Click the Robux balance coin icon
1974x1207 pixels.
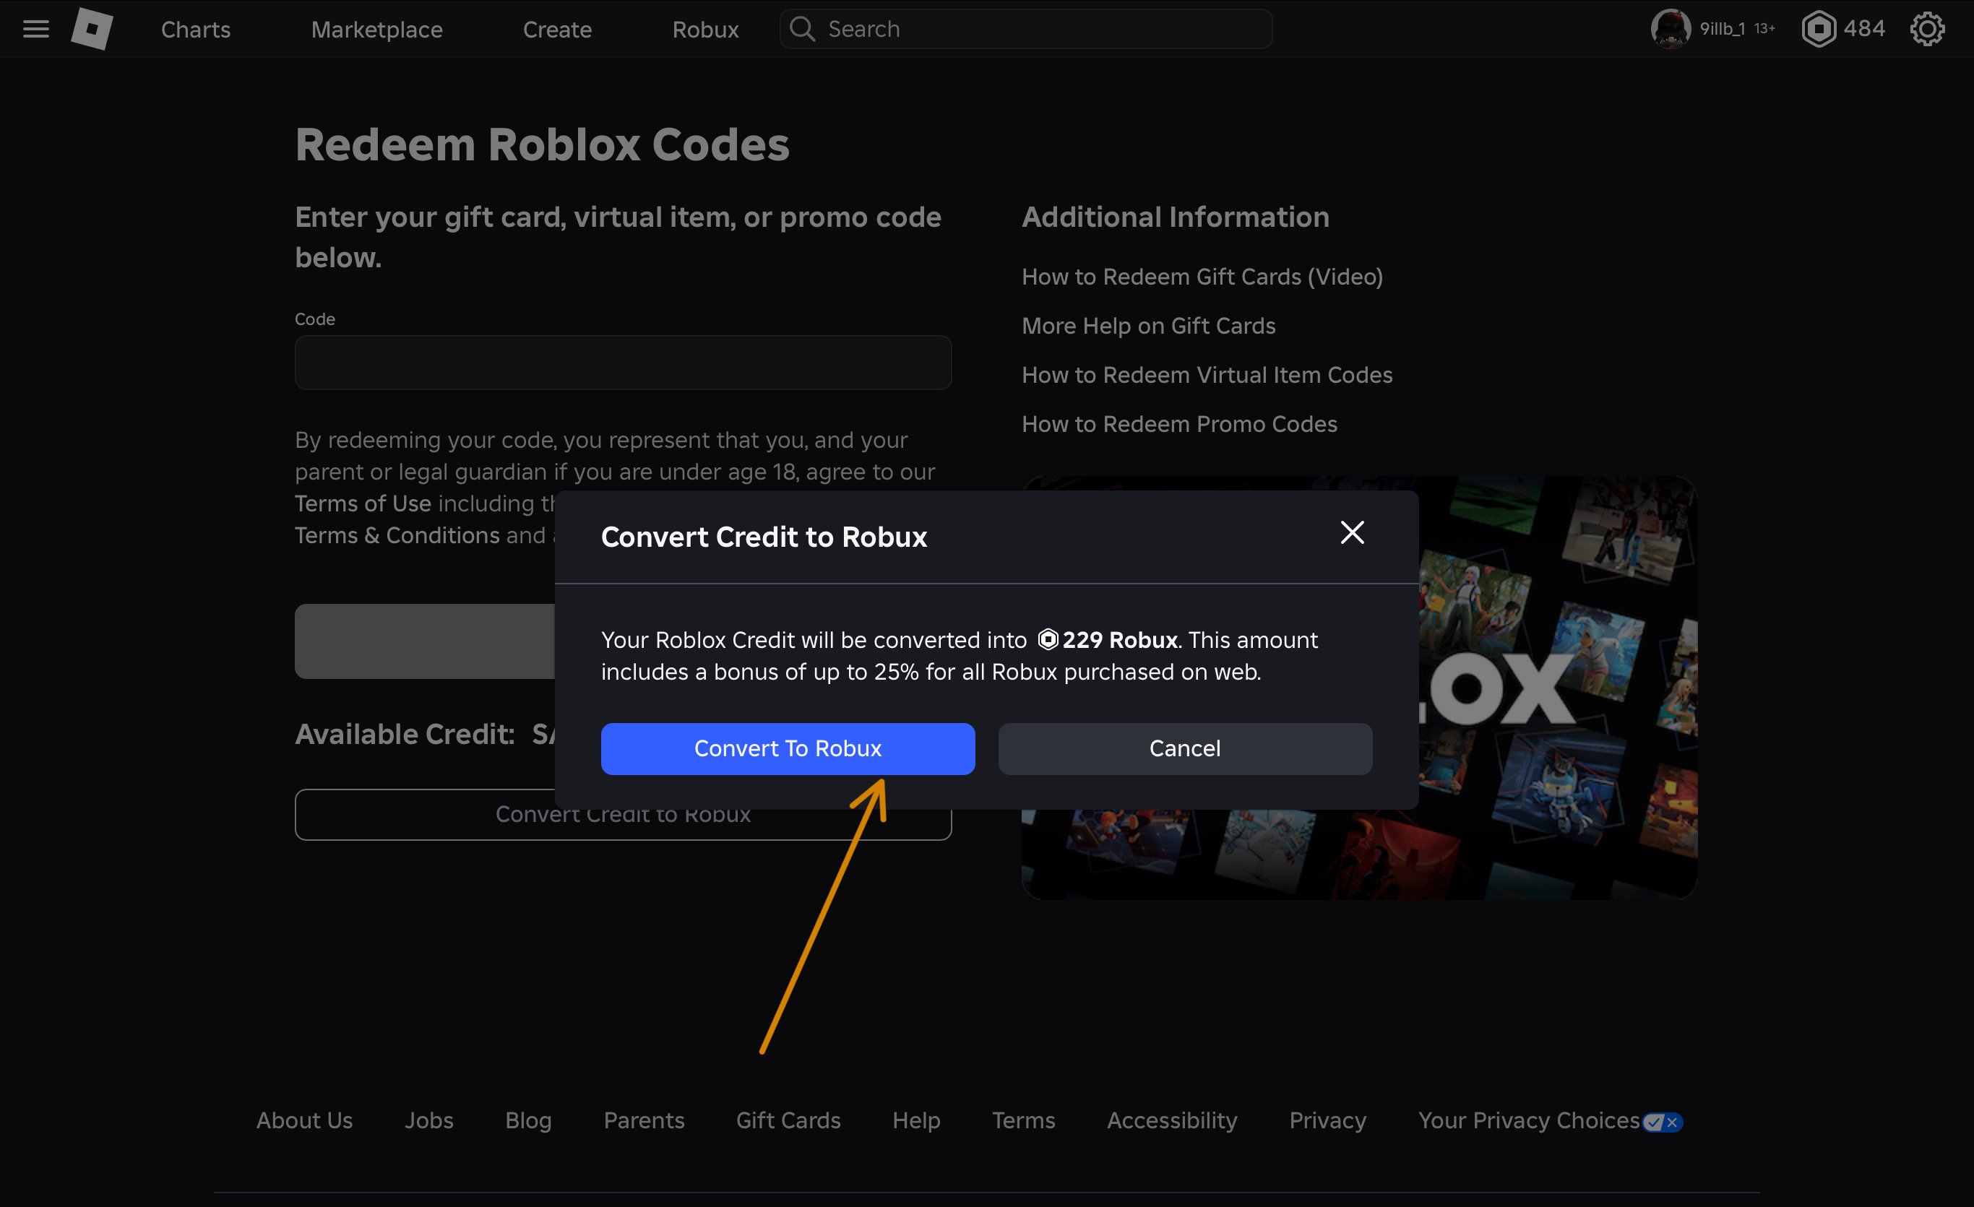(x=1818, y=29)
